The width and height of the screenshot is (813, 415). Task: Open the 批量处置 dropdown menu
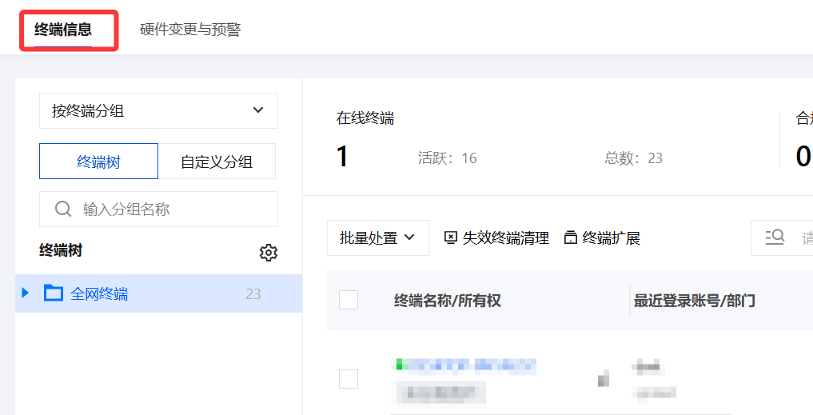point(378,237)
